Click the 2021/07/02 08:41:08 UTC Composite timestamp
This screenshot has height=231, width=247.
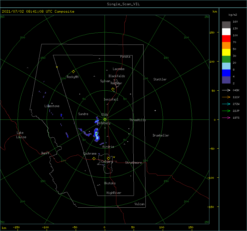[38, 12]
